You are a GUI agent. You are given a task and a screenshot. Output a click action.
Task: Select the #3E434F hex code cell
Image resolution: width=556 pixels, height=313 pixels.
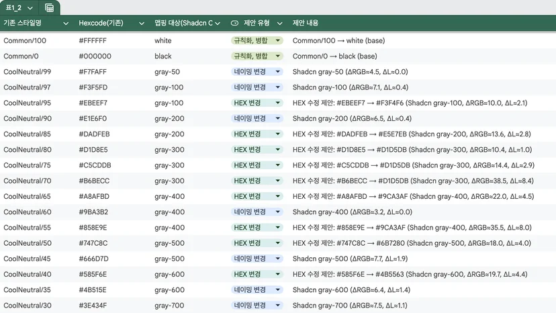click(93, 306)
